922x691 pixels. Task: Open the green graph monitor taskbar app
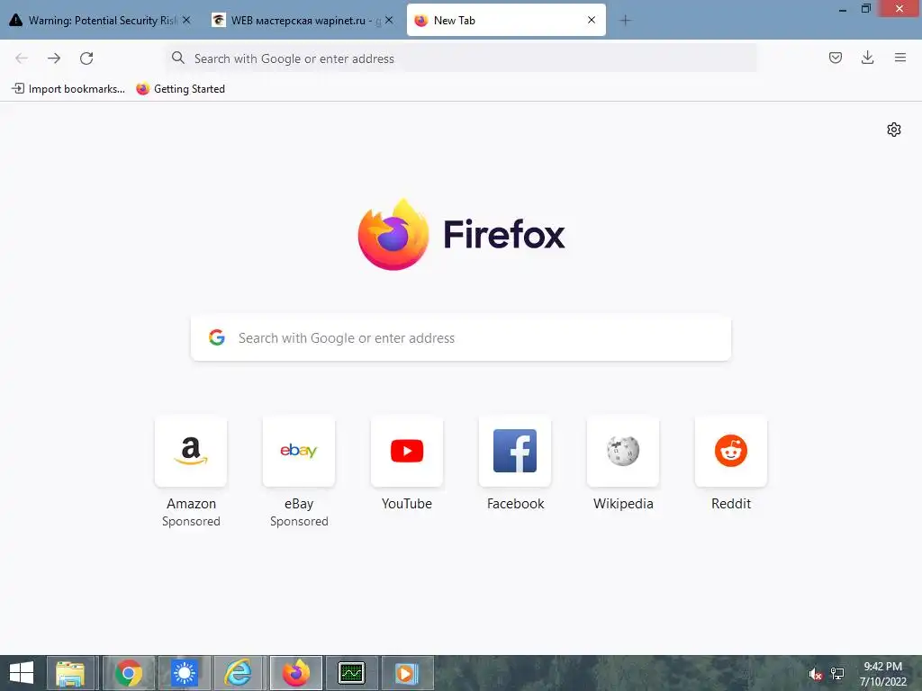click(352, 673)
